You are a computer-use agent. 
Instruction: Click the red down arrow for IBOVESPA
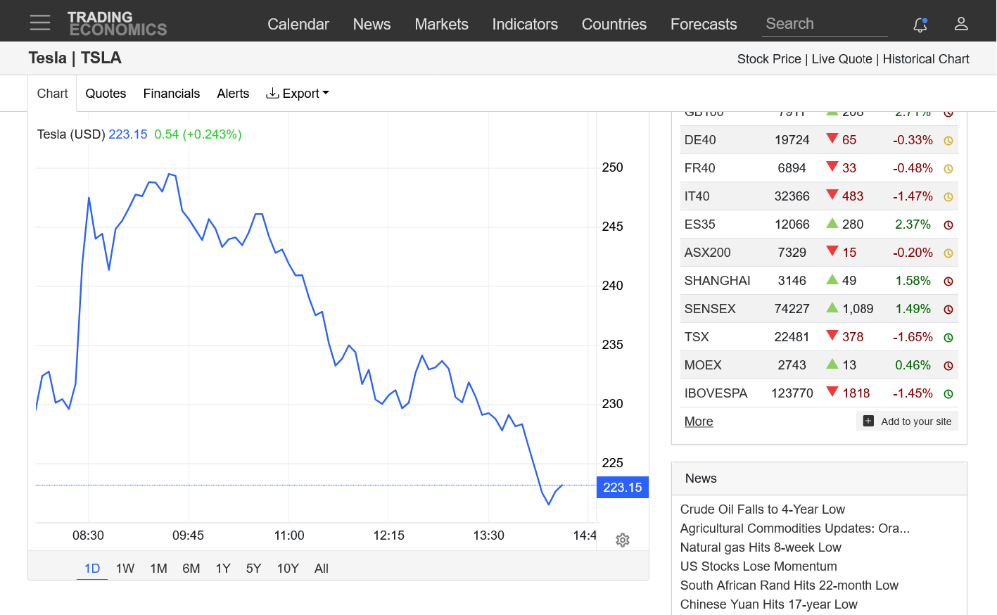tap(832, 392)
